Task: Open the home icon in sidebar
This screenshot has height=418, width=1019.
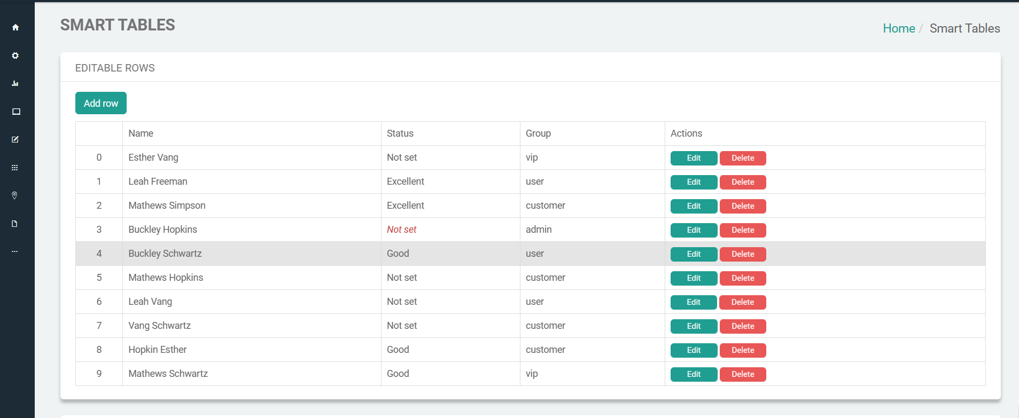Action: [15, 27]
